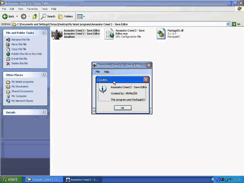The image size is (244, 183).
Task: Switch to Explorer folder taskbar button
Action: click(x=44, y=179)
